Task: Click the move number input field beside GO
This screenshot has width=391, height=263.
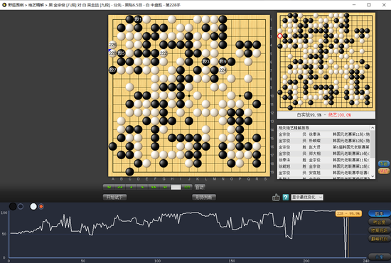Action: click(176, 187)
